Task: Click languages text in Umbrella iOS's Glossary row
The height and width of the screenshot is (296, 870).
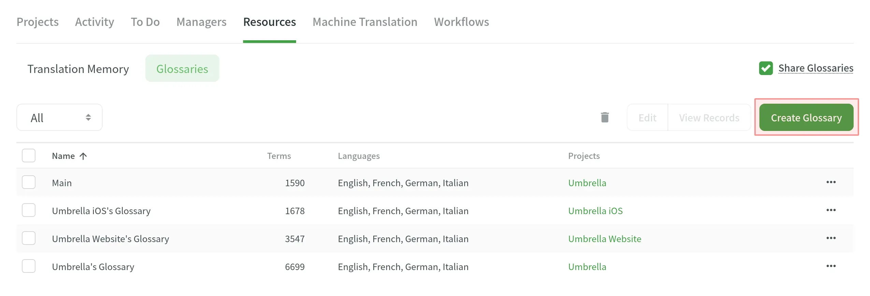Action: (403, 211)
